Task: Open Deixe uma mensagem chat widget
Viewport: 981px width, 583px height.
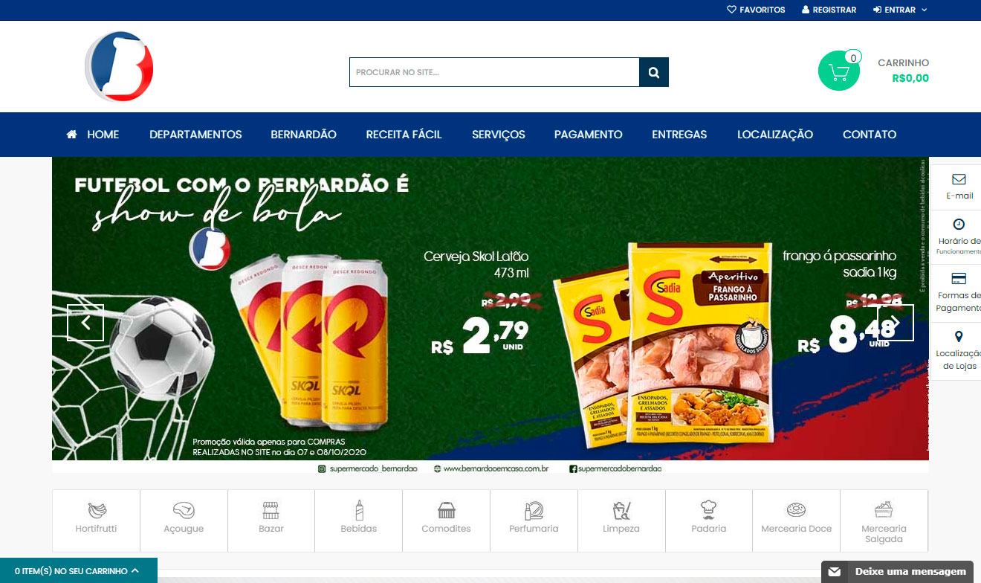Action: pyautogui.click(x=897, y=572)
